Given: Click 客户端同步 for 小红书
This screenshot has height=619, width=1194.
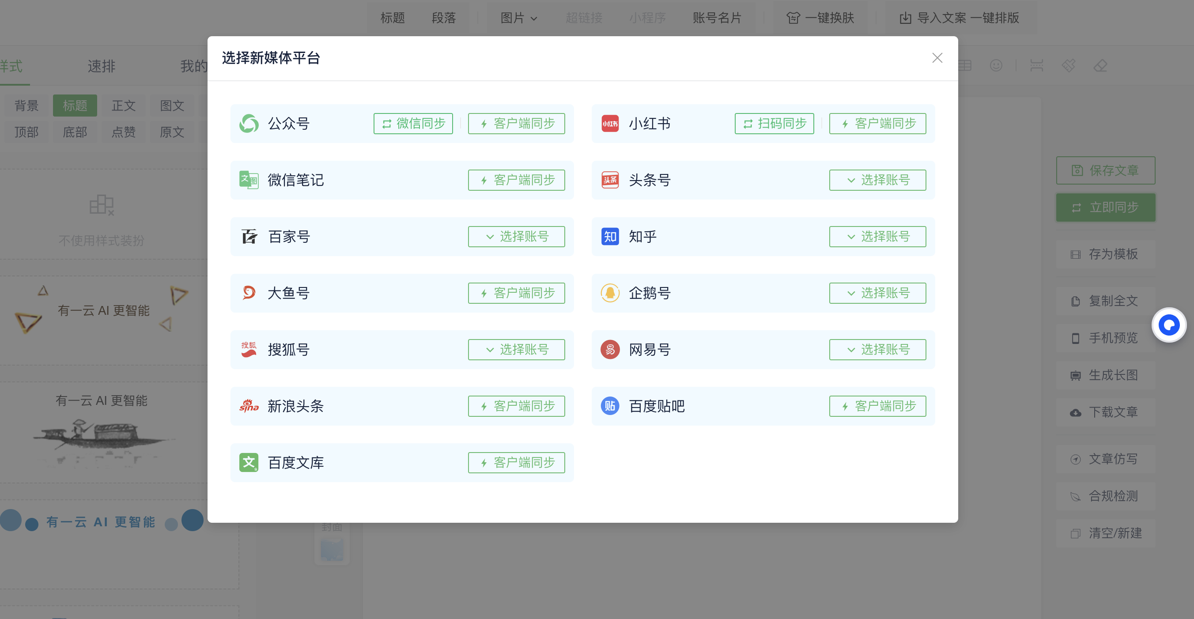Looking at the screenshot, I should tap(877, 123).
